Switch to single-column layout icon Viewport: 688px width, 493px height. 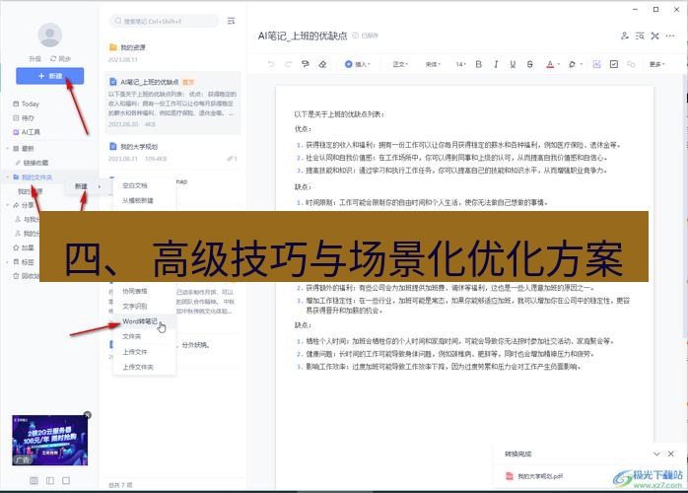click(66, 481)
